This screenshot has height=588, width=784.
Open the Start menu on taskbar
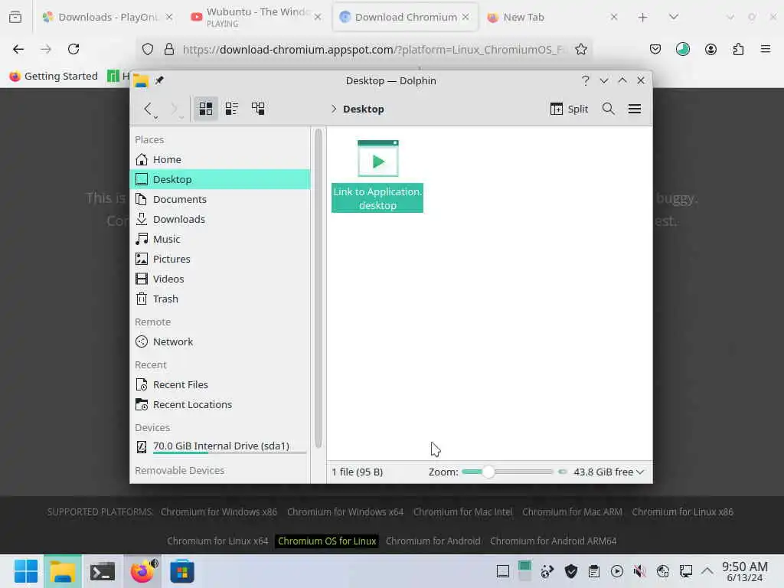pyautogui.click(x=25, y=571)
